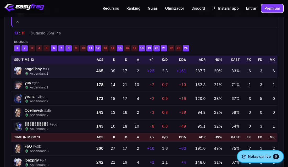288x167 pixels.
Task: Open the Ranking page
Action: 133,8
